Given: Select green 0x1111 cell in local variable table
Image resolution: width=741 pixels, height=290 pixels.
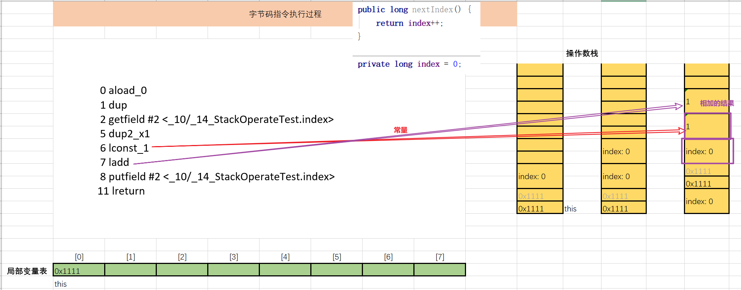Looking at the screenshot, I should (x=79, y=270).
